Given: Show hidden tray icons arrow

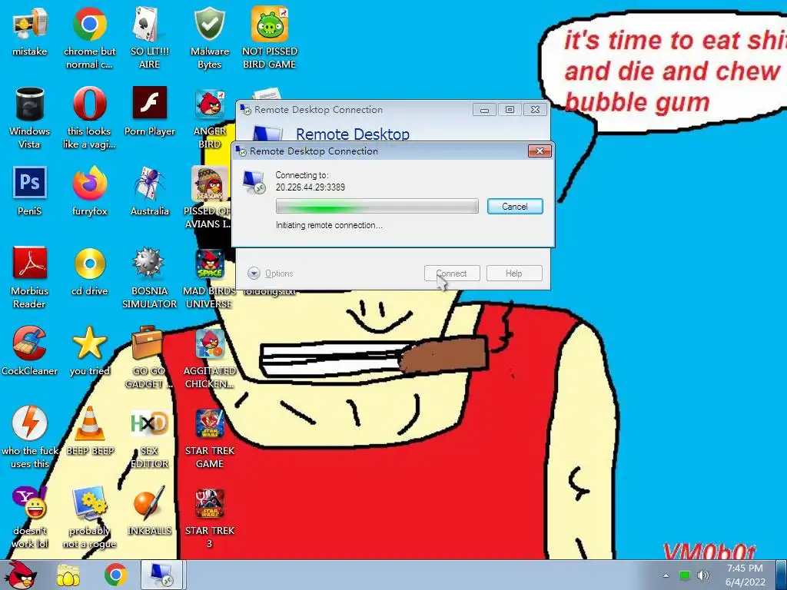Looking at the screenshot, I should coord(666,575).
